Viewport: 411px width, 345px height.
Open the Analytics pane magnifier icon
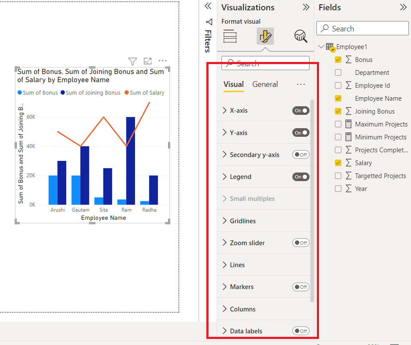(300, 36)
